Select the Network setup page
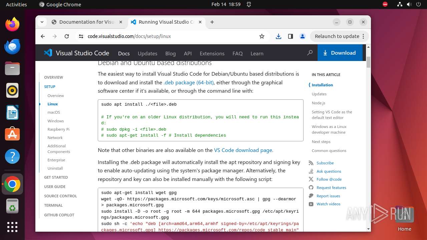Viewport: 427px width, 240px height. 55,138
